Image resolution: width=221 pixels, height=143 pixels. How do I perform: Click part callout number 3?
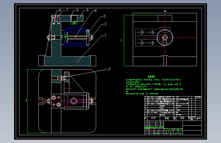[105, 16]
